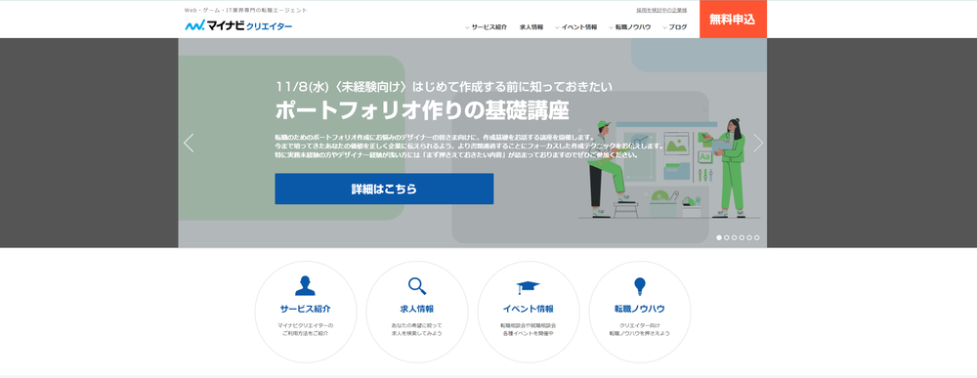
Task: Click the person icon for サービス紹介
Action: coord(305,286)
